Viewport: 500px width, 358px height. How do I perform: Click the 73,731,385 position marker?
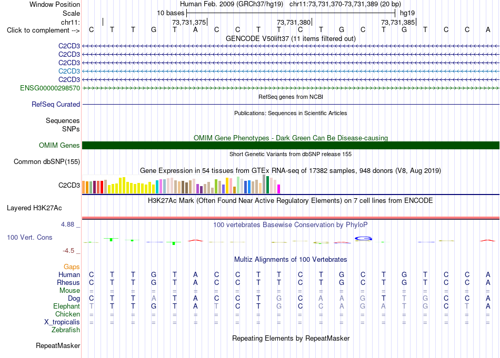[398, 22]
